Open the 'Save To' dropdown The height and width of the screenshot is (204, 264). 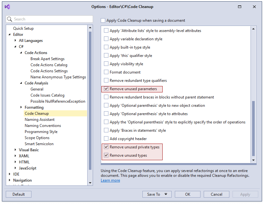[157, 194]
